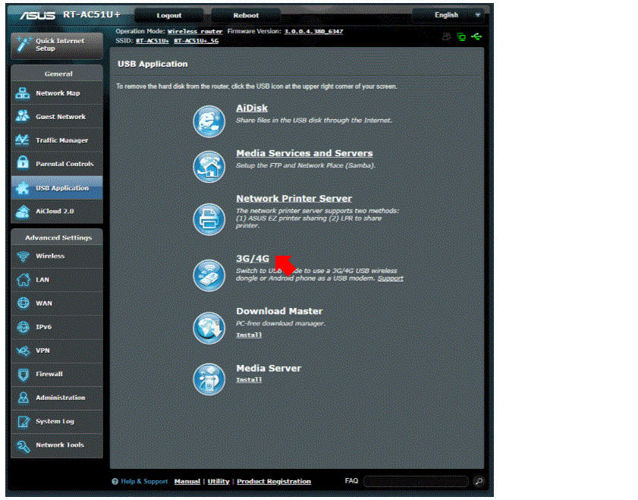Select Wireless under Advanced Settings
This screenshot has height=500, width=638.
57,256
